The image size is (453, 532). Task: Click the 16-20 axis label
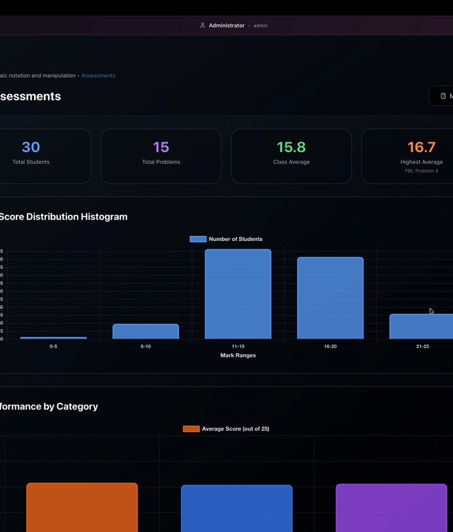pyautogui.click(x=330, y=346)
